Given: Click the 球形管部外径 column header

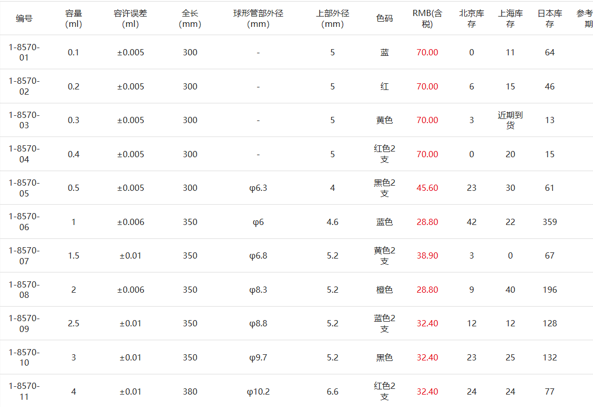Looking at the screenshot, I should (258, 19).
